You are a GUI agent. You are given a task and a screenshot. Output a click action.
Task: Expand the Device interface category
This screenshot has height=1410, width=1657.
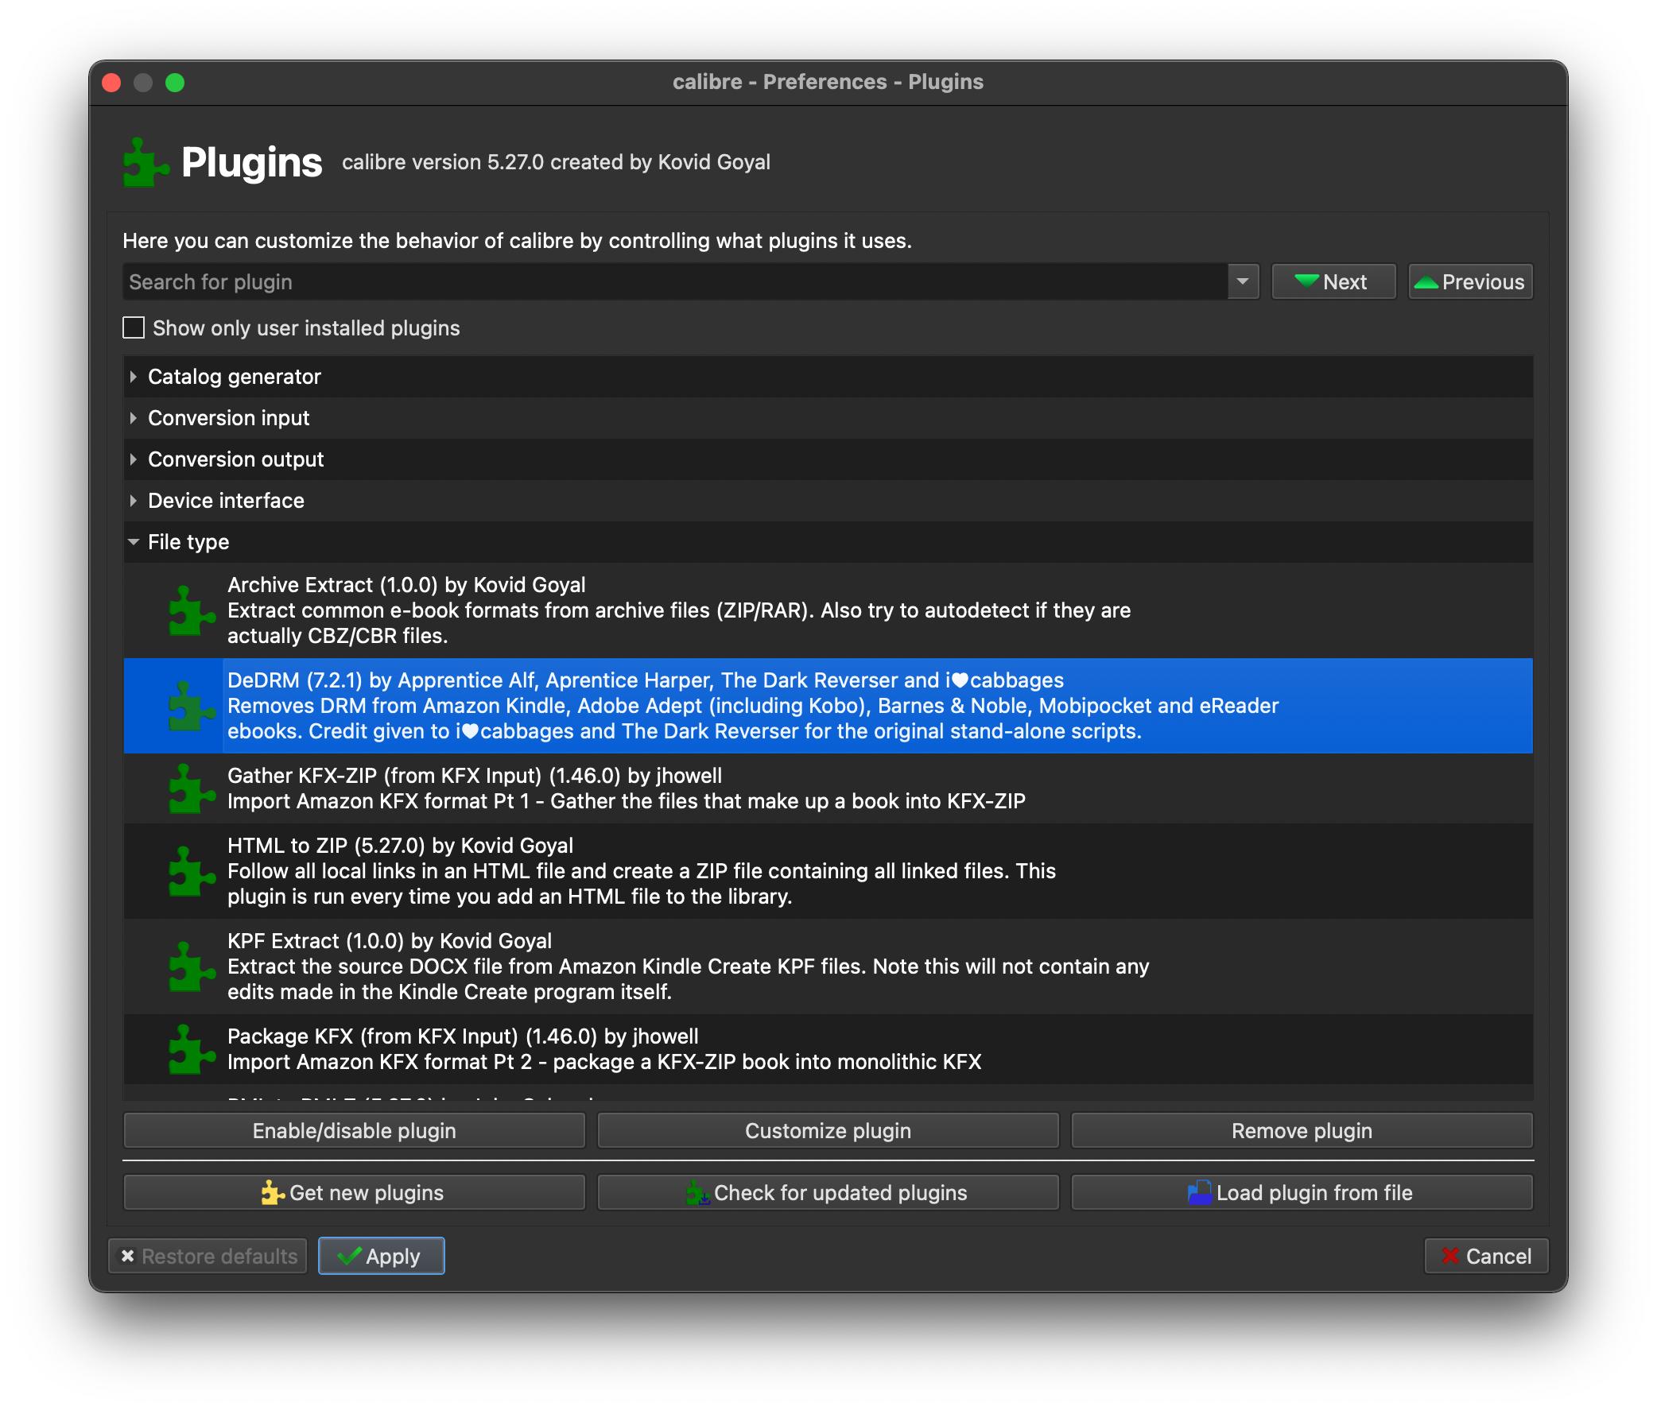(133, 502)
